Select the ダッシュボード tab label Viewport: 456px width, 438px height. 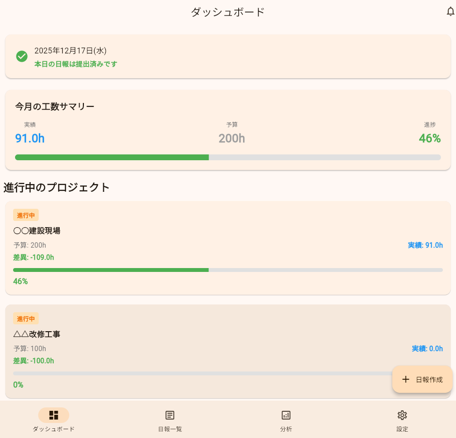54,429
